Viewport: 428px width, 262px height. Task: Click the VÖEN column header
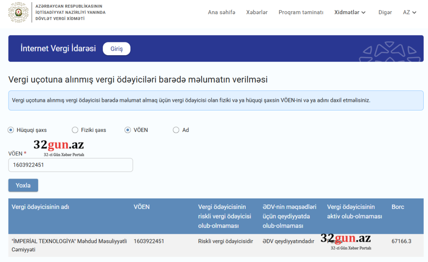[142, 207]
